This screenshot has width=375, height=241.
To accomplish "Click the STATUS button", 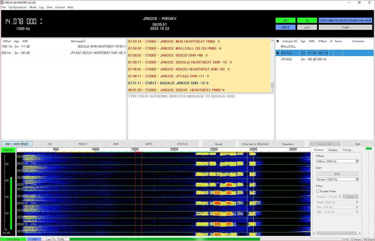I will (182, 144).
